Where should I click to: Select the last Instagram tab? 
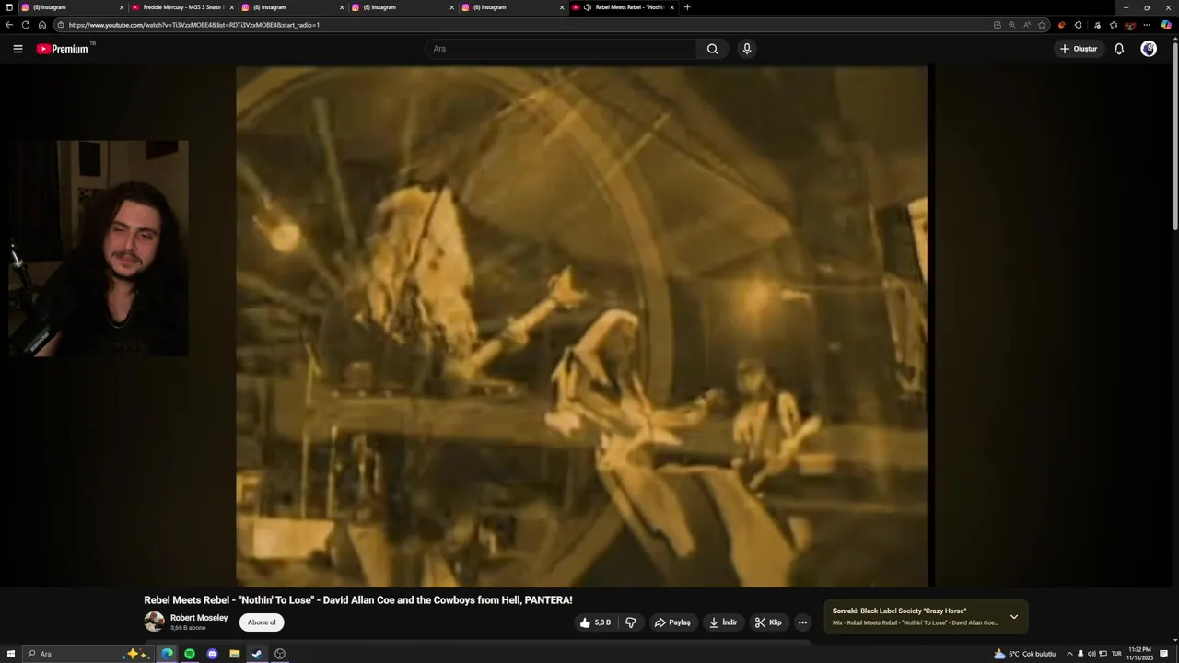[x=512, y=7]
